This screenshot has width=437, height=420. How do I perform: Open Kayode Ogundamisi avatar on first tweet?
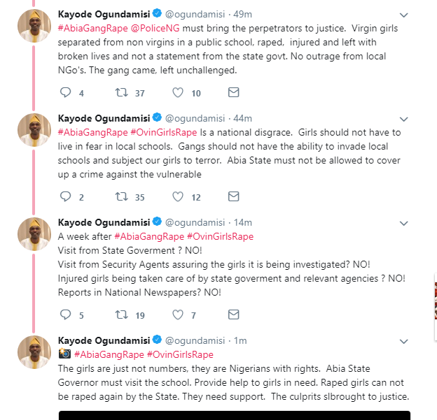click(34, 26)
